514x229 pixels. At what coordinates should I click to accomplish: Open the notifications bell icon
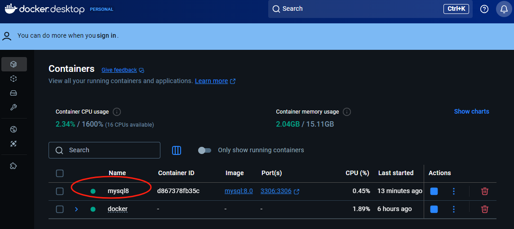click(x=504, y=9)
